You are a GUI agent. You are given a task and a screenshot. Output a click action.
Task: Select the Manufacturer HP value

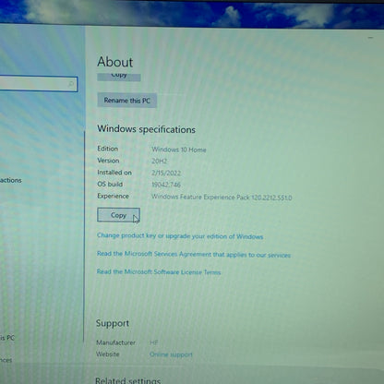(x=154, y=342)
